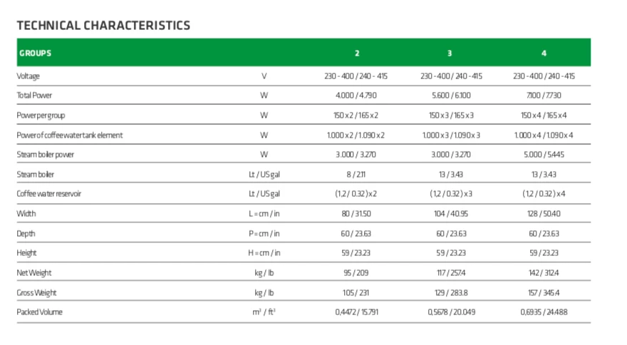Click the Coffee water reservoir row label
Viewport: 627px width, 345px height.
49,194
